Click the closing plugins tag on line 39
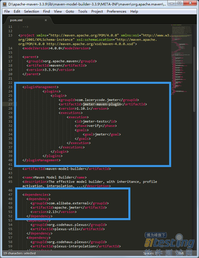This screenshot has height=258, width=199. pyautogui.click(x=53, y=156)
